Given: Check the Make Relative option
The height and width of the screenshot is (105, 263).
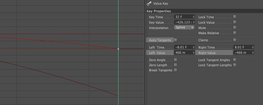Looking at the screenshot, I should (x=235, y=33).
